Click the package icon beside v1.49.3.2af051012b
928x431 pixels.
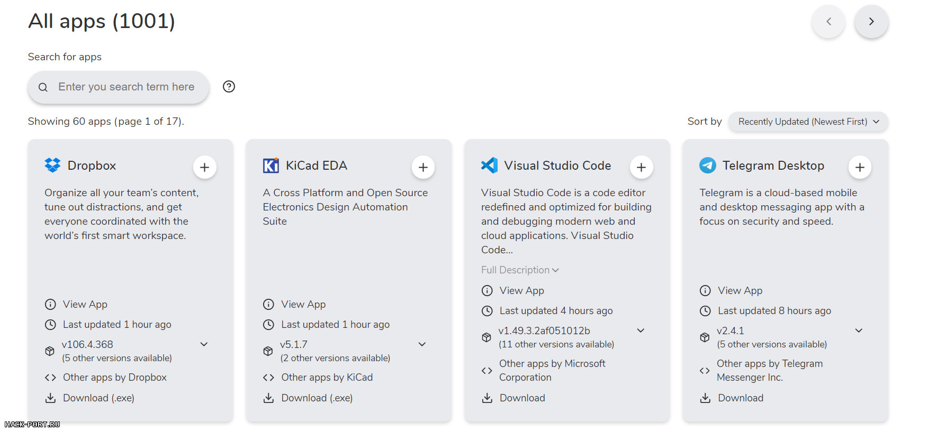click(486, 337)
